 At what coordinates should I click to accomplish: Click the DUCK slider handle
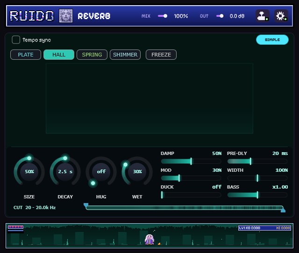tap(162, 195)
